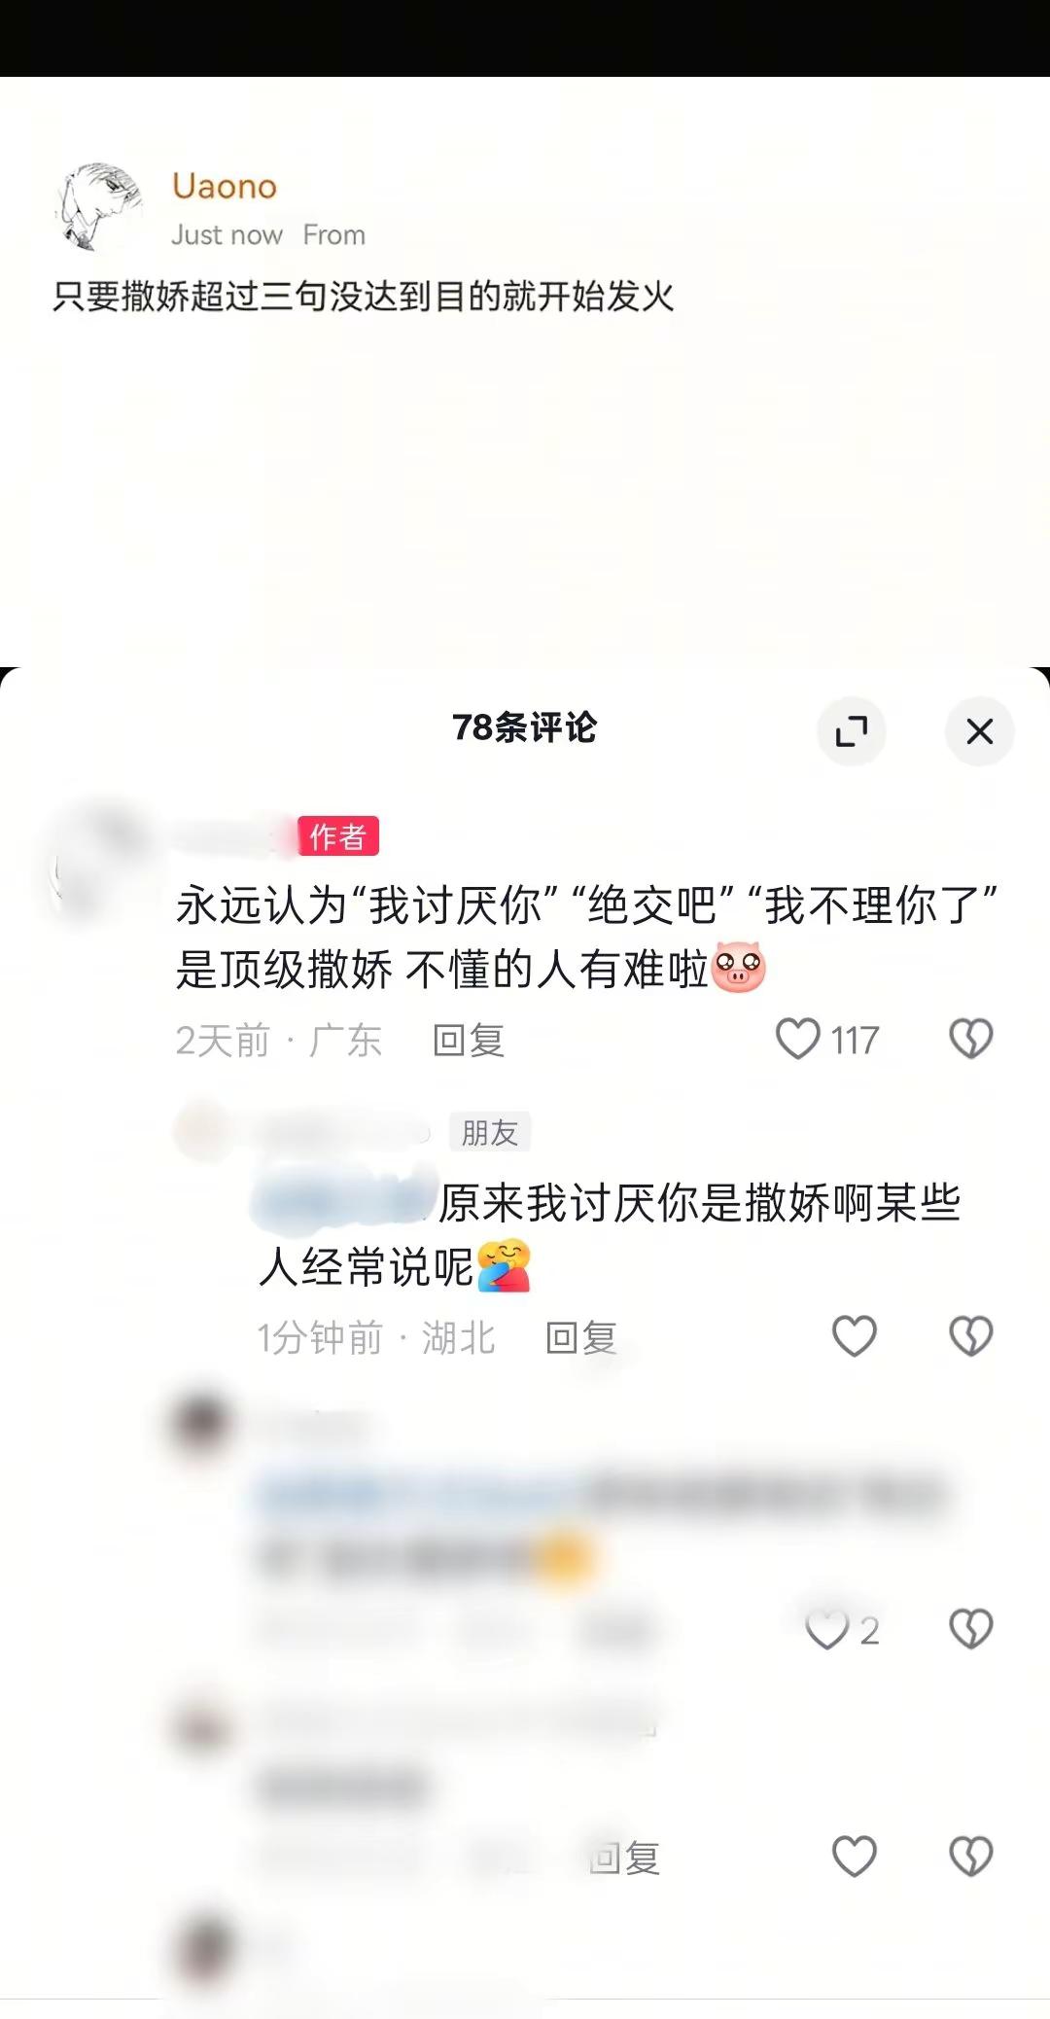Open the Uaono username link
Image resolution: width=1050 pixels, height=2019 pixels.
coord(225,186)
